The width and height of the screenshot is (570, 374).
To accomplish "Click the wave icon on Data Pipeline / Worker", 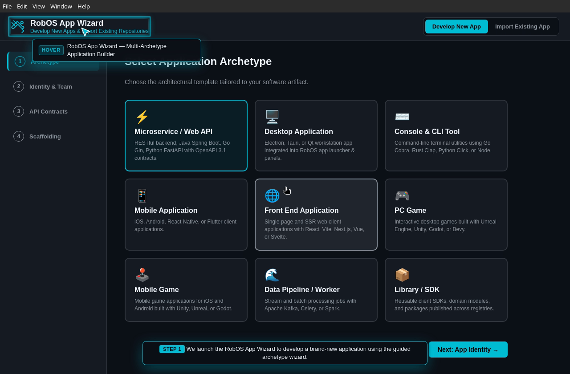I will tap(272, 275).
